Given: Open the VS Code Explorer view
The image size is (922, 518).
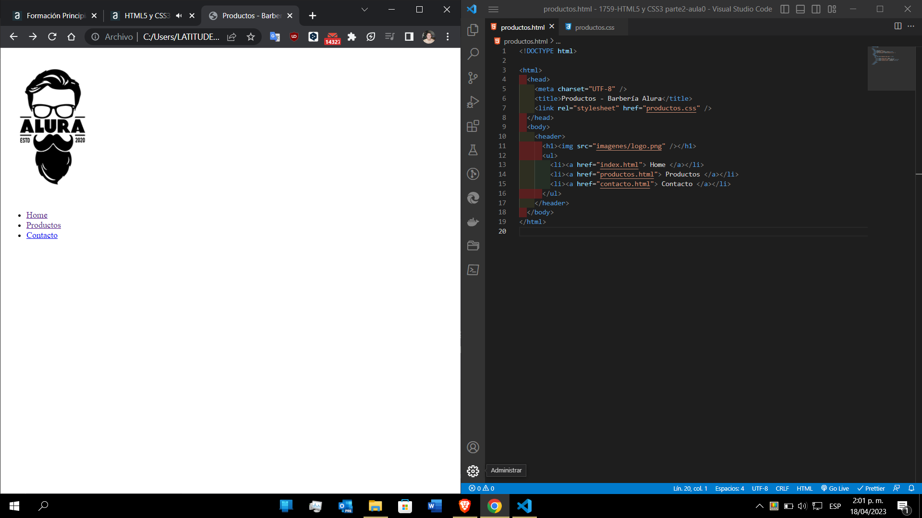Looking at the screenshot, I should click(x=473, y=30).
